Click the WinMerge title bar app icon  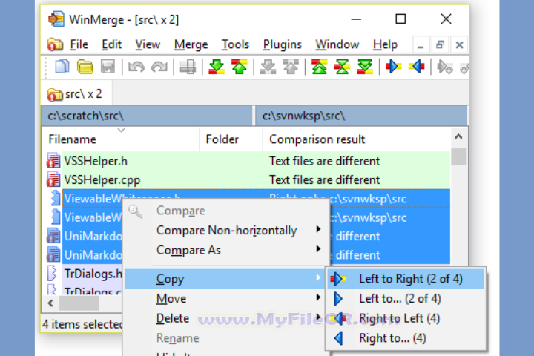click(56, 19)
